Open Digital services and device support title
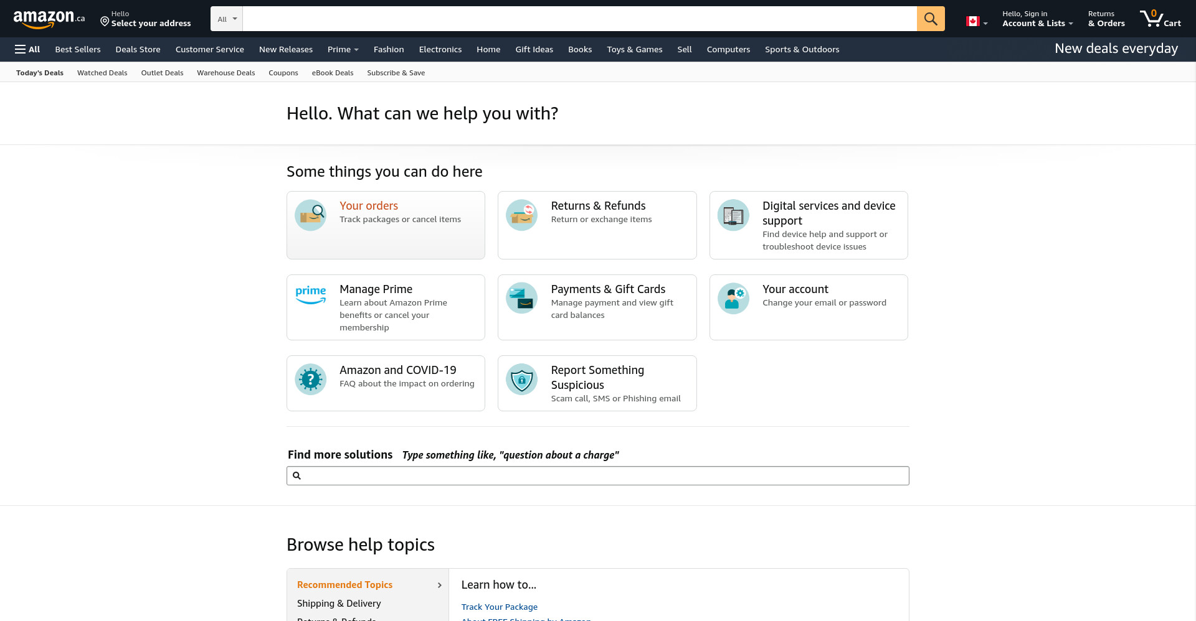This screenshot has width=1196, height=621. click(x=829, y=213)
